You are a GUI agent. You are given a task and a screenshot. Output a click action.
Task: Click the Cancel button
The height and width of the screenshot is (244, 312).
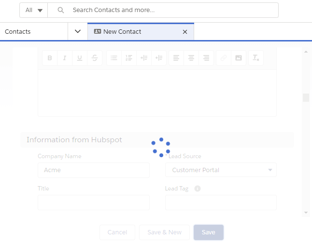[117, 232]
